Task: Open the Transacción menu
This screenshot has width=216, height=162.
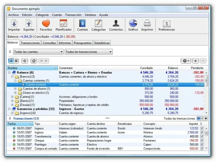Action: tap(73, 15)
